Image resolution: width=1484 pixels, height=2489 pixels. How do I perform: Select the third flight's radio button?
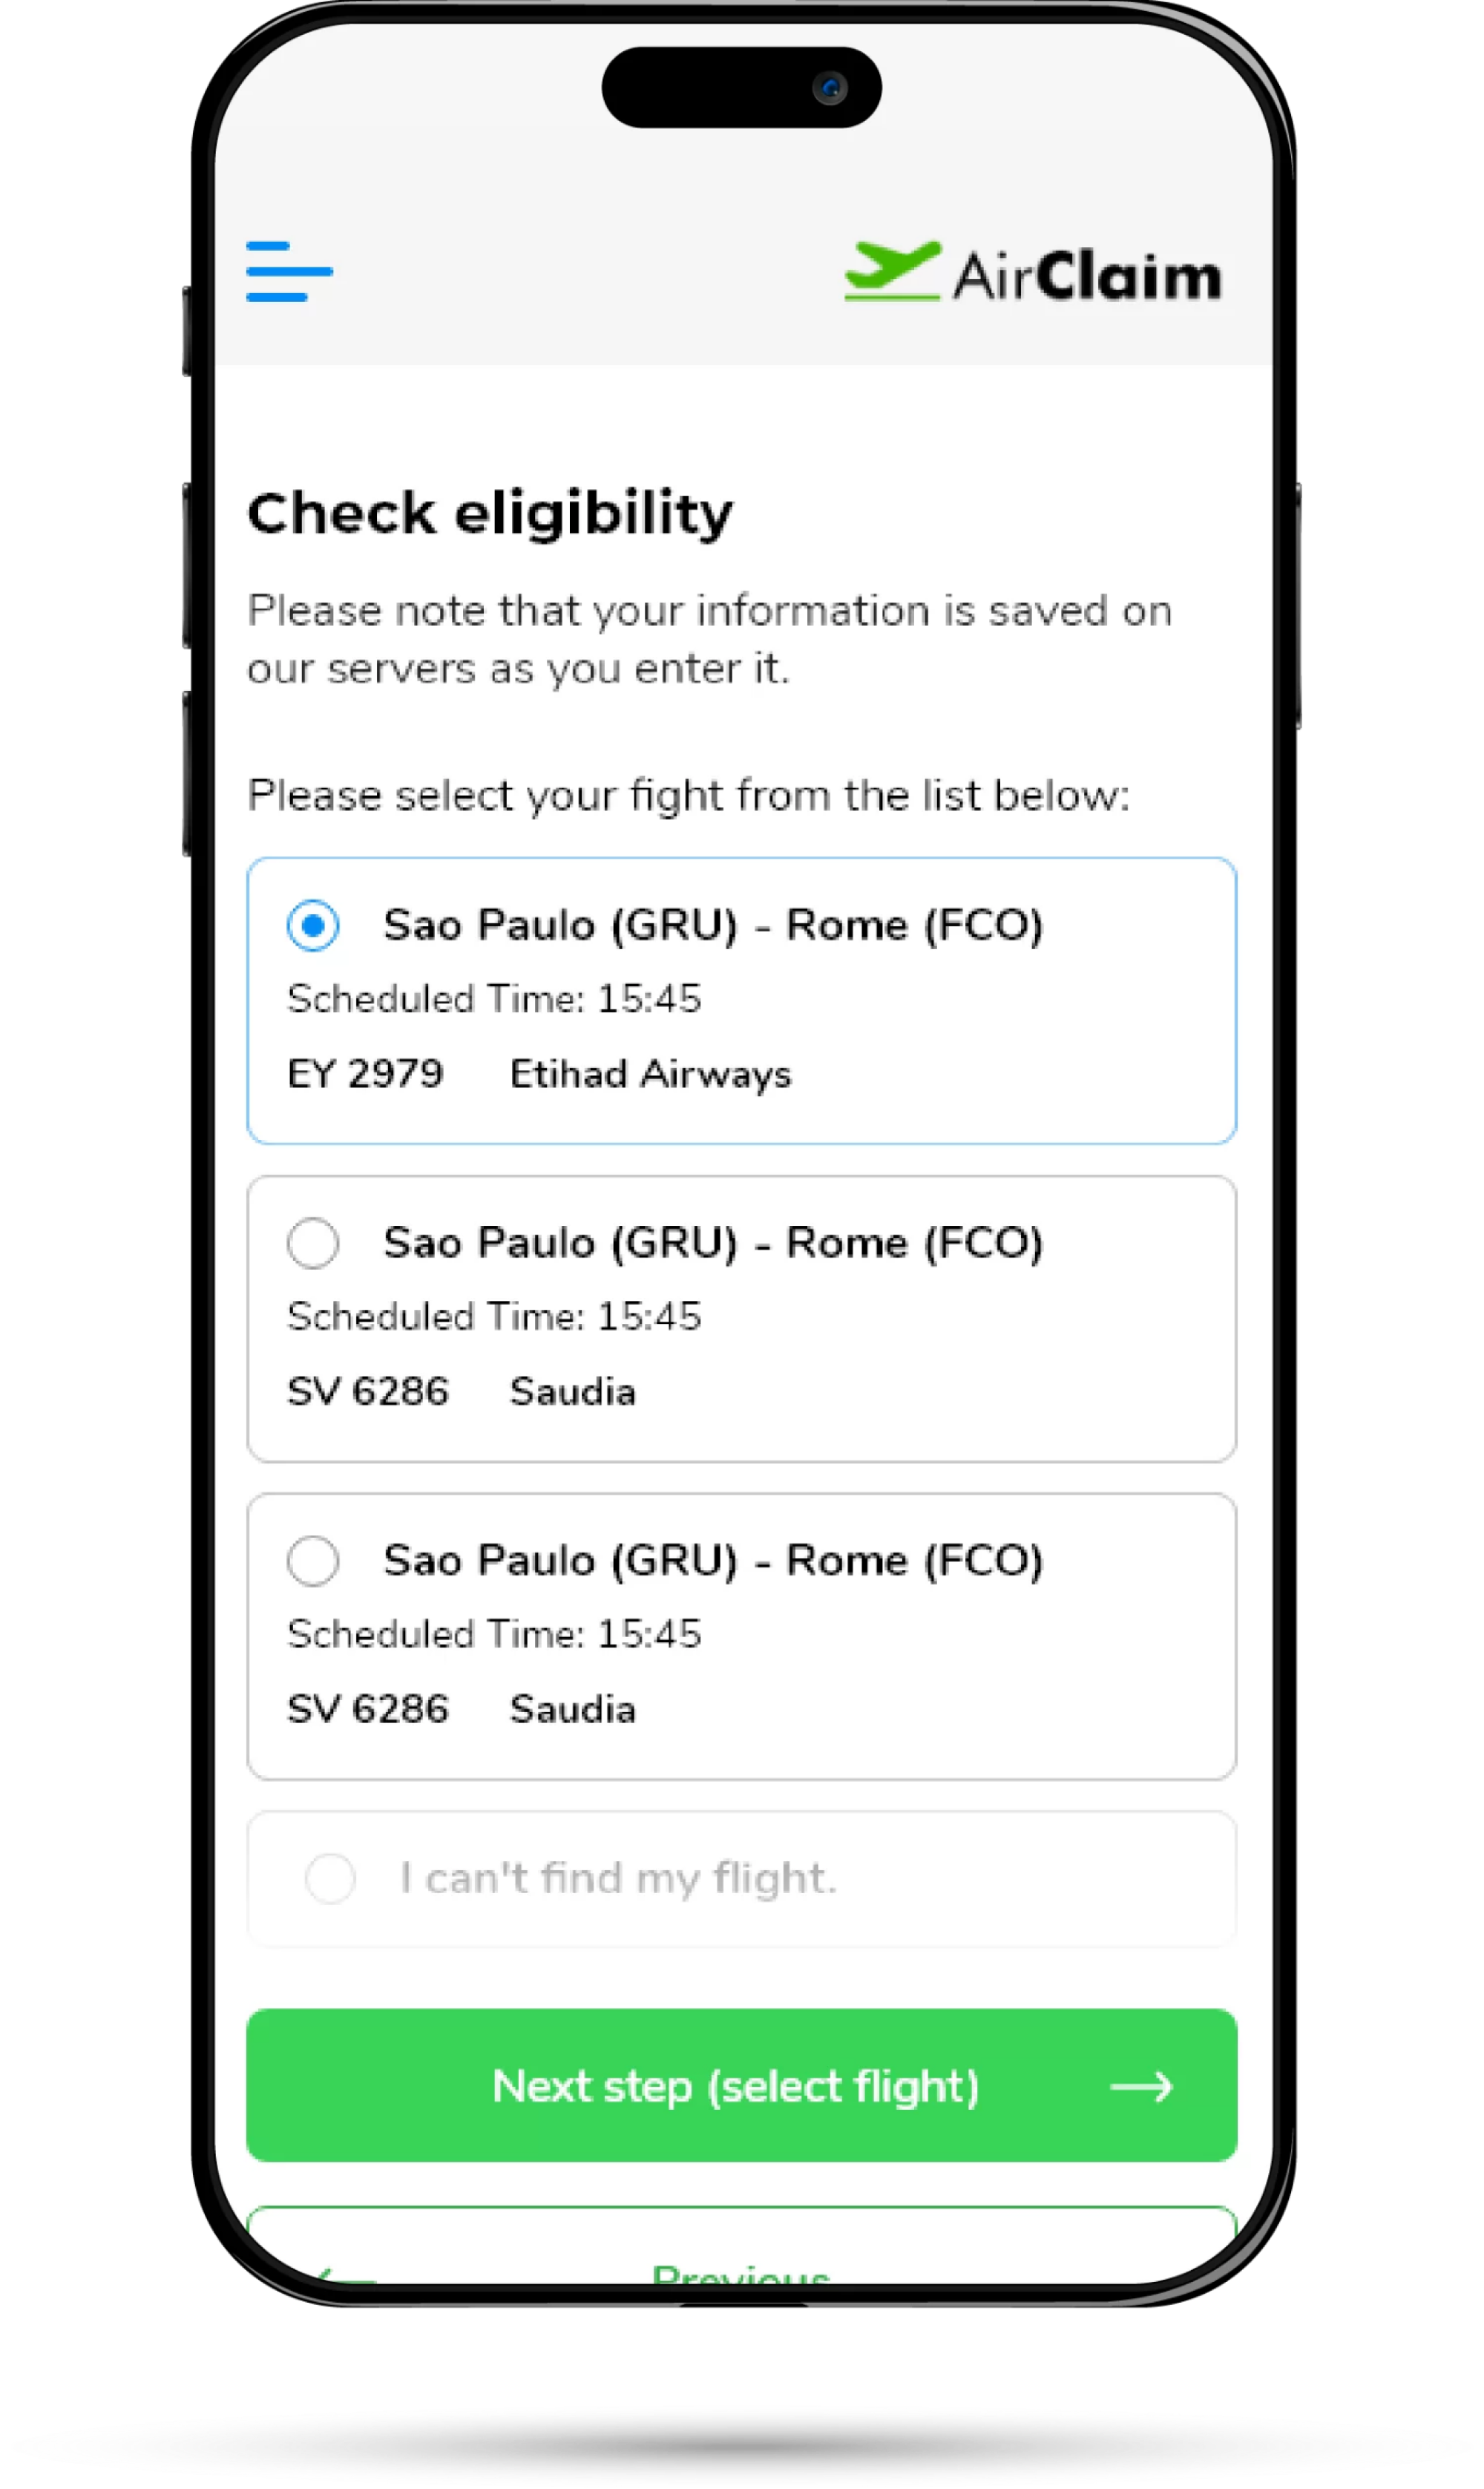pos(313,1560)
